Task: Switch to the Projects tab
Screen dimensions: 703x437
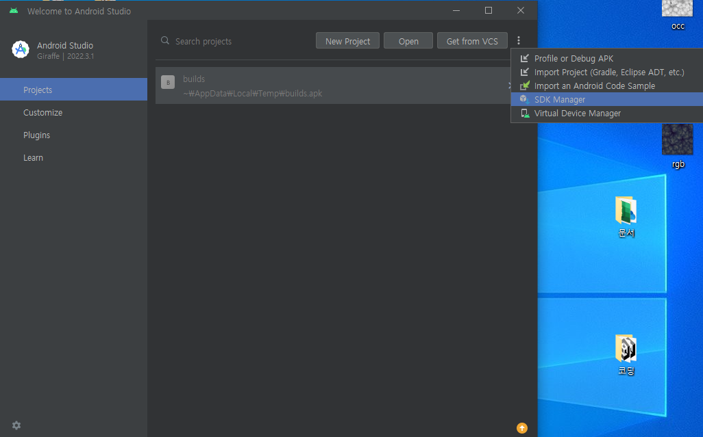Action: click(x=73, y=90)
